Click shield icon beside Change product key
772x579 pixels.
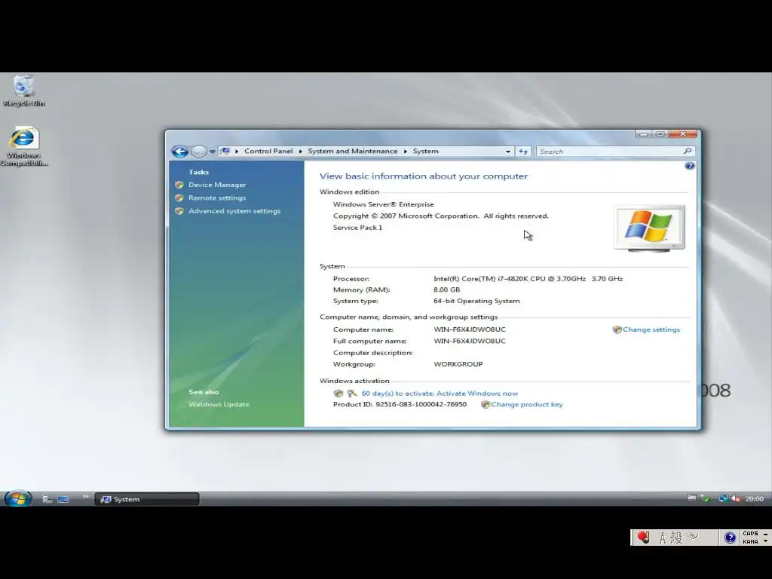(486, 404)
